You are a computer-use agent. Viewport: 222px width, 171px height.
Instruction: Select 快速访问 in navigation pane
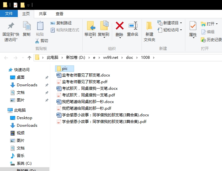[19, 70]
